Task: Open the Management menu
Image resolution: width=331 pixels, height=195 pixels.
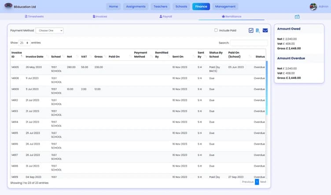Action: (x=225, y=7)
